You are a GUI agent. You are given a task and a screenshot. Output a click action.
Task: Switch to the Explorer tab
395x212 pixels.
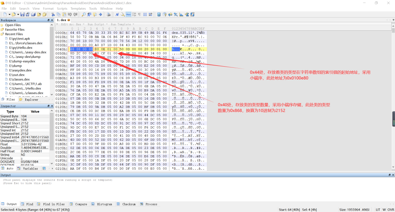pyautogui.click(x=29, y=100)
